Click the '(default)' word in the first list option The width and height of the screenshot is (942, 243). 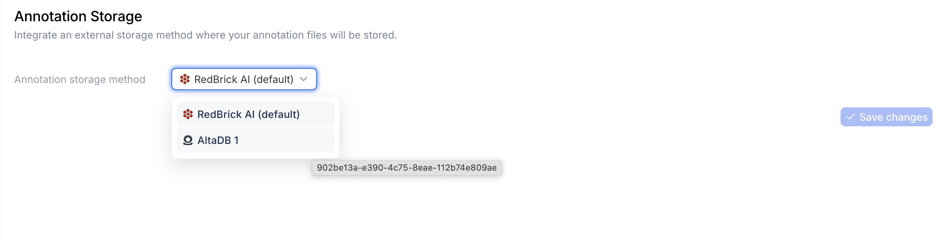pos(279,114)
